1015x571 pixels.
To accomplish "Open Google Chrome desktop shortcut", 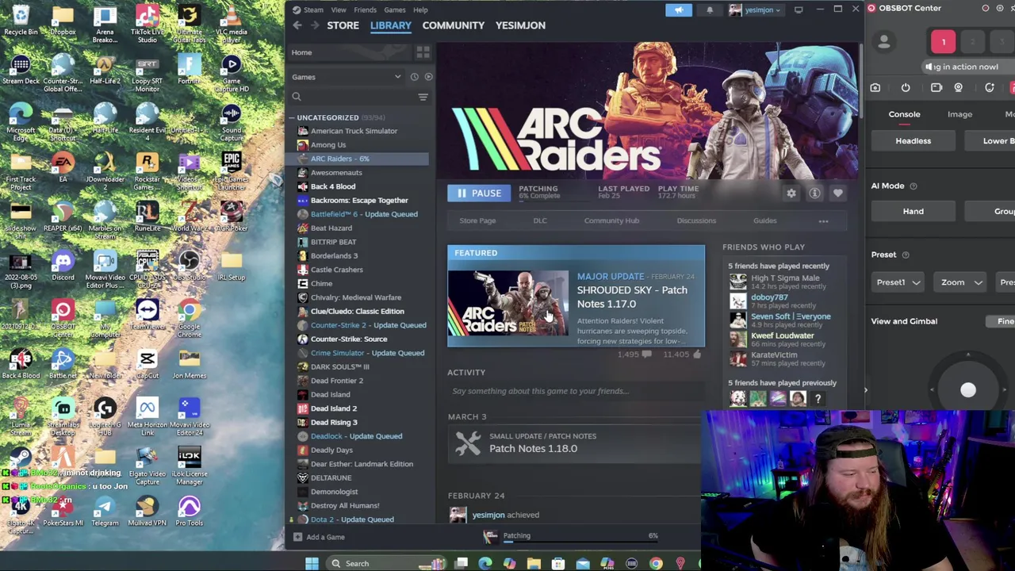I will 189,315.
